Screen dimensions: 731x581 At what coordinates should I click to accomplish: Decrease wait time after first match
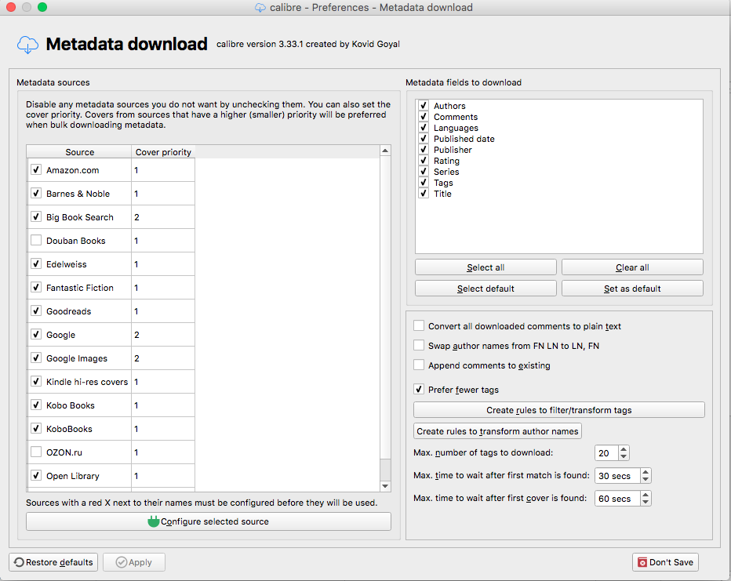pyautogui.click(x=646, y=479)
